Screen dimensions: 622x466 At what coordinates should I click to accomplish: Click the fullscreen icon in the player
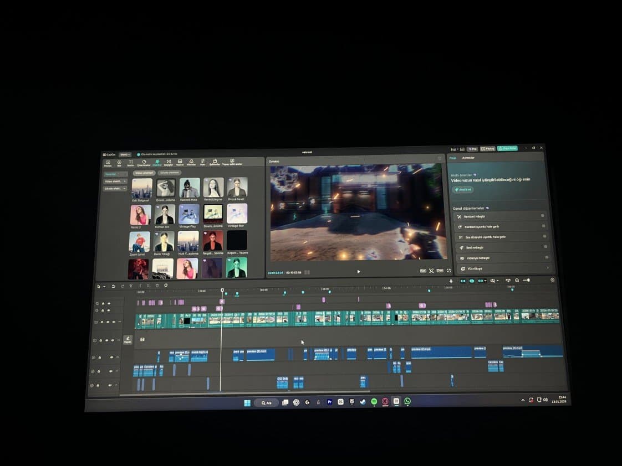[449, 271]
